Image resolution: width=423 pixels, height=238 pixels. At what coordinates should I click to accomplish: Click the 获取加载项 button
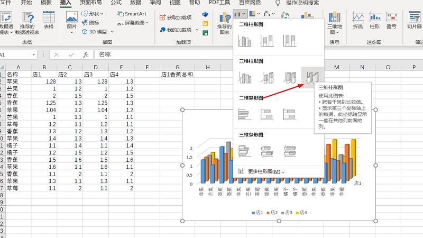pyautogui.click(x=179, y=17)
